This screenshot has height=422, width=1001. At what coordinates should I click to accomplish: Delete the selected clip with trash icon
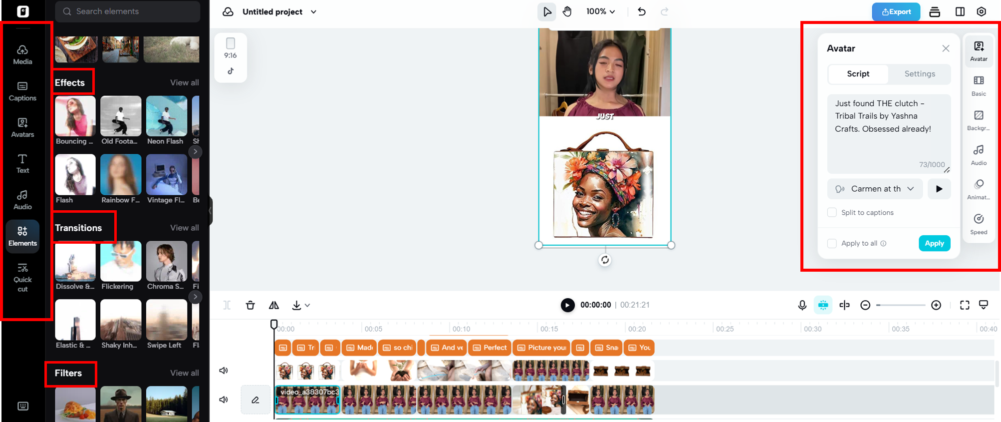point(250,305)
